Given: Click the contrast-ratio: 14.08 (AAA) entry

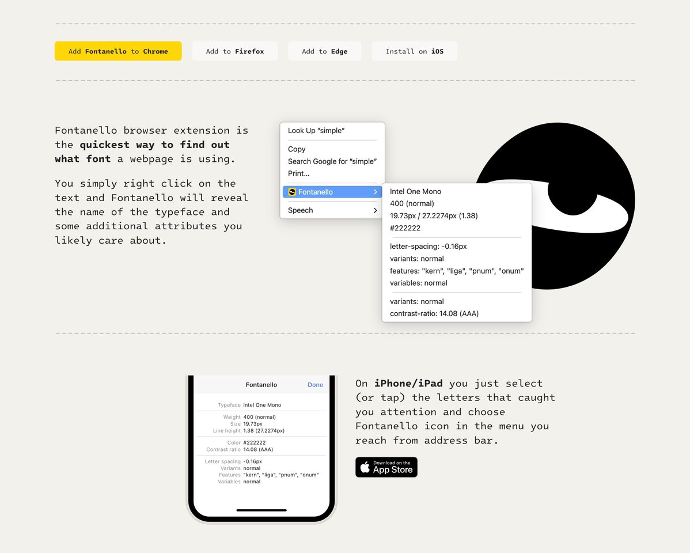Looking at the screenshot, I should point(434,314).
